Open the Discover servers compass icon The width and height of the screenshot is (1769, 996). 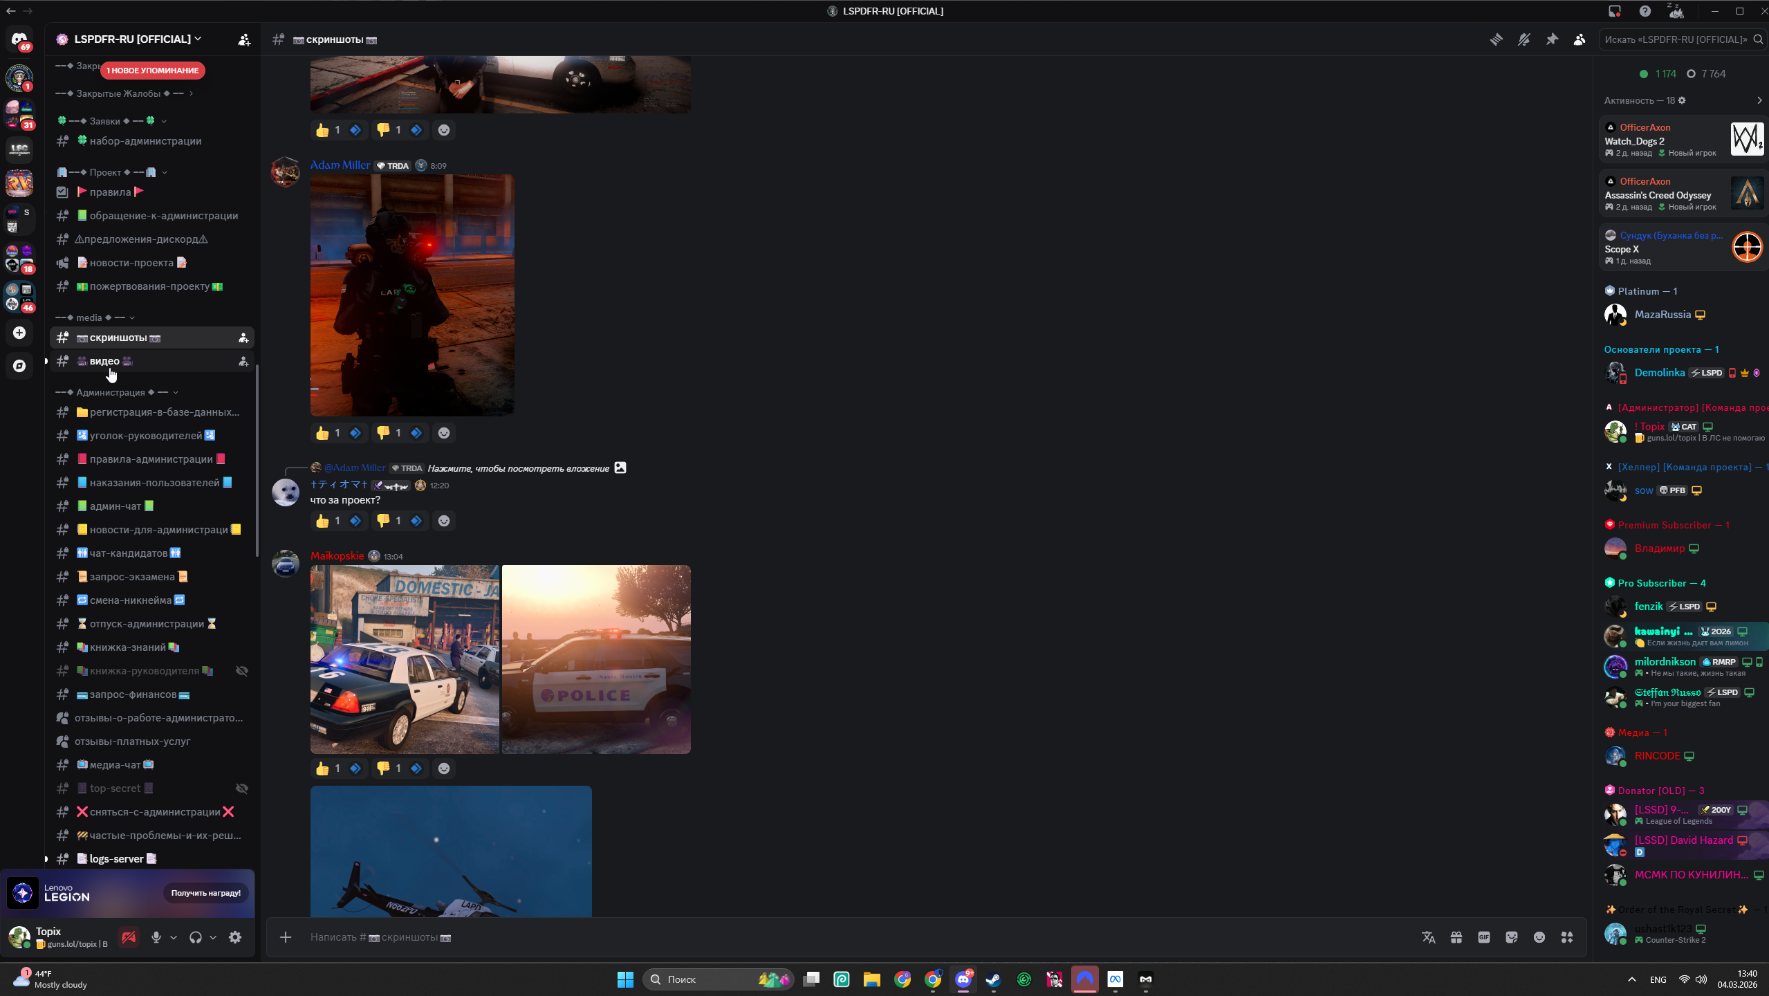(x=19, y=366)
